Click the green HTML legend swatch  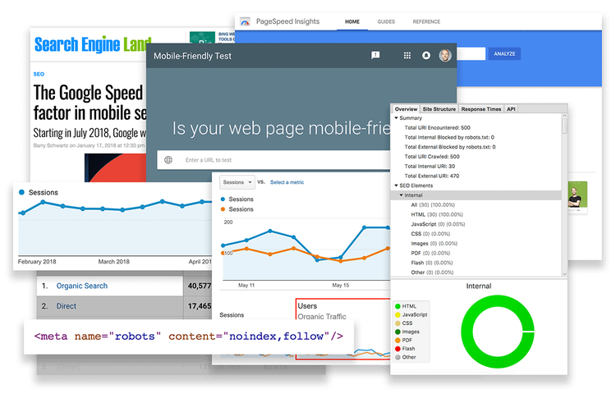(398, 306)
